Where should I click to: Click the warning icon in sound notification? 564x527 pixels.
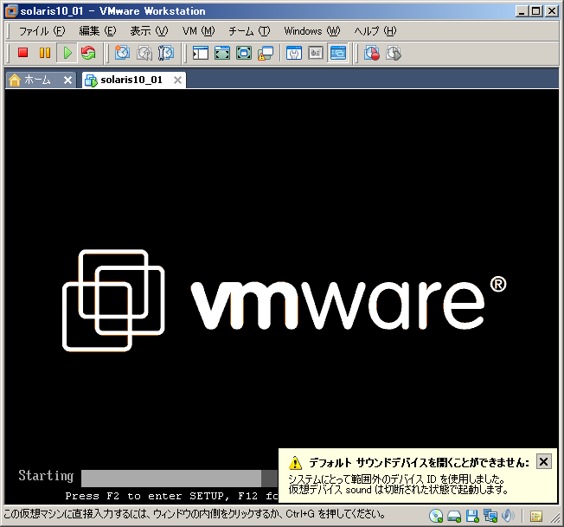click(x=295, y=463)
